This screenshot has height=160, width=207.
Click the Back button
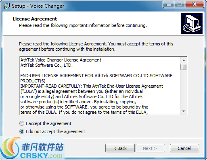click(x=120, y=148)
